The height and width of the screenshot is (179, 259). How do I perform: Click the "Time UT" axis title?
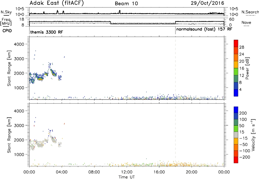pos(127,177)
